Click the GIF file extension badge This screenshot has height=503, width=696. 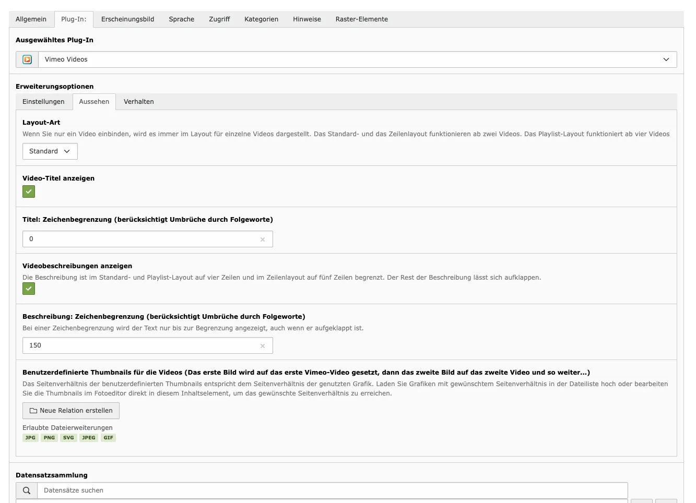click(x=108, y=438)
